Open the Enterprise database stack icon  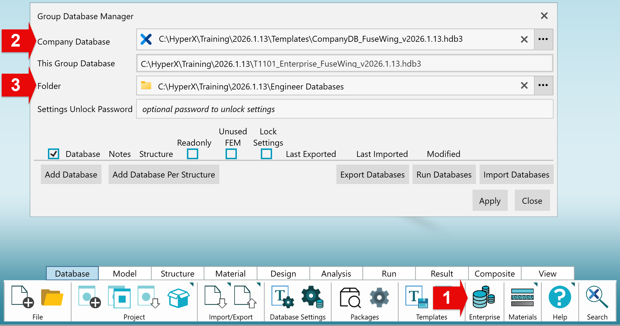[x=484, y=297]
